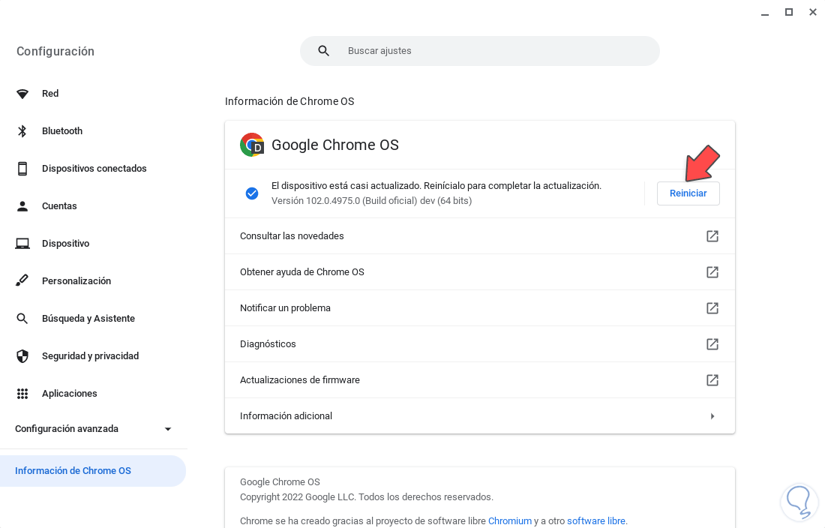Open the Chromium hyperlink

pos(510,520)
